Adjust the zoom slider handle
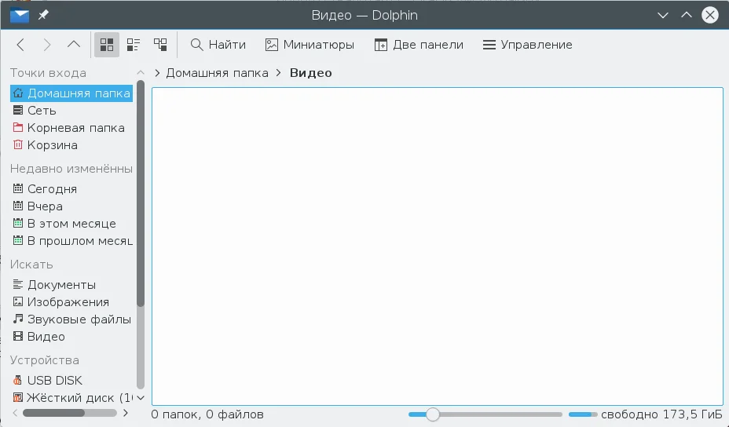The image size is (729, 427). (x=433, y=414)
